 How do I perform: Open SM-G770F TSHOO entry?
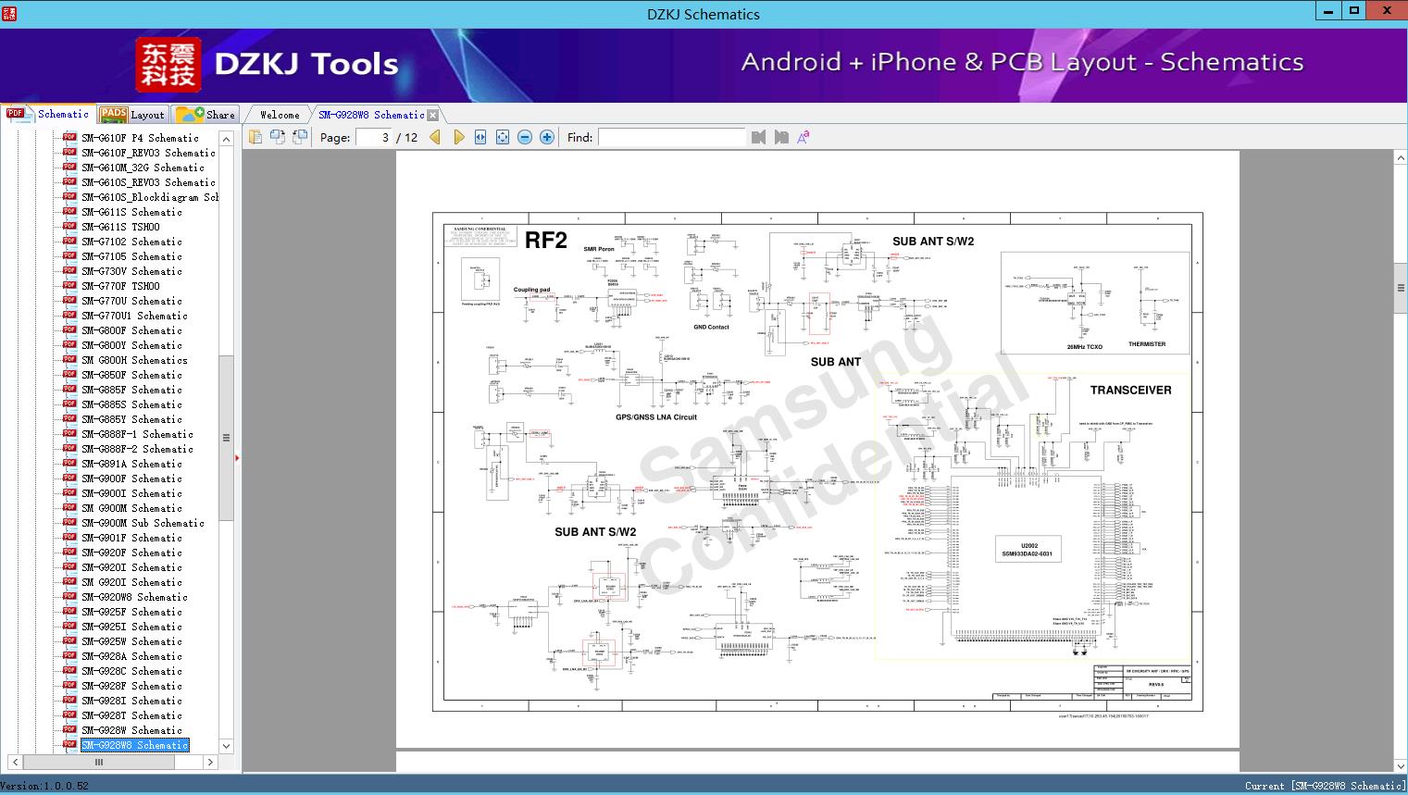(120, 286)
